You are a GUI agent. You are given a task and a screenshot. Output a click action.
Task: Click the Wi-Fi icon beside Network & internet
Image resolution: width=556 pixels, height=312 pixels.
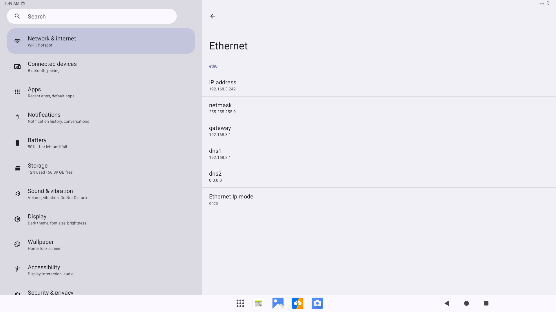(17, 41)
